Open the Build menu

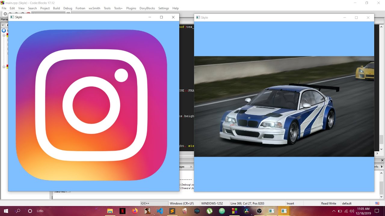pyautogui.click(x=56, y=8)
